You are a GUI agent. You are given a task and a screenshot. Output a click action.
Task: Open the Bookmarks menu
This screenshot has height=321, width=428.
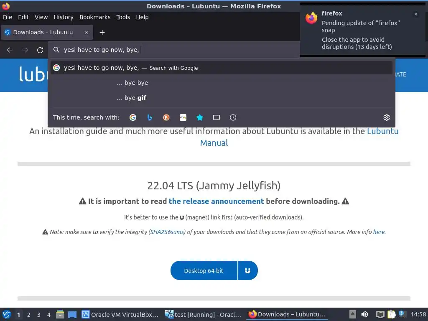click(x=95, y=17)
